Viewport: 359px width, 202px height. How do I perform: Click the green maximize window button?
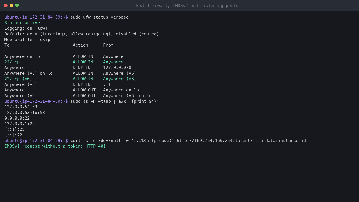pyautogui.click(x=17, y=5)
